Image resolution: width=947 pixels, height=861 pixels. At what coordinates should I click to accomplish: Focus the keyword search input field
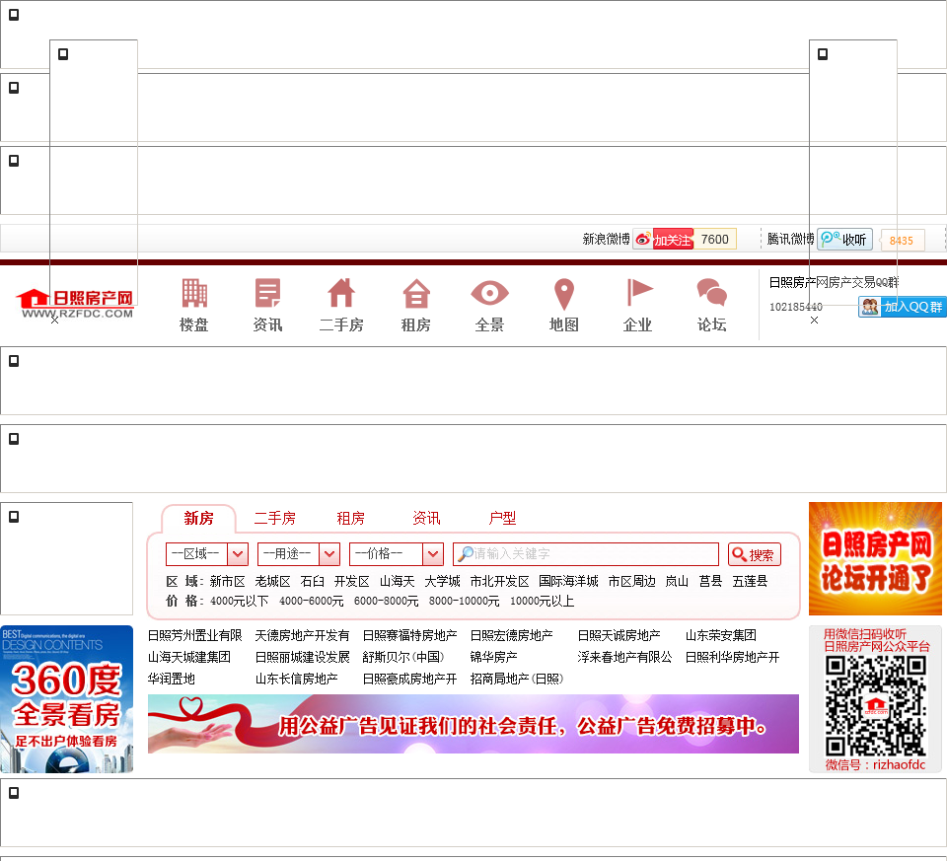pyautogui.click(x=586, y=554)
